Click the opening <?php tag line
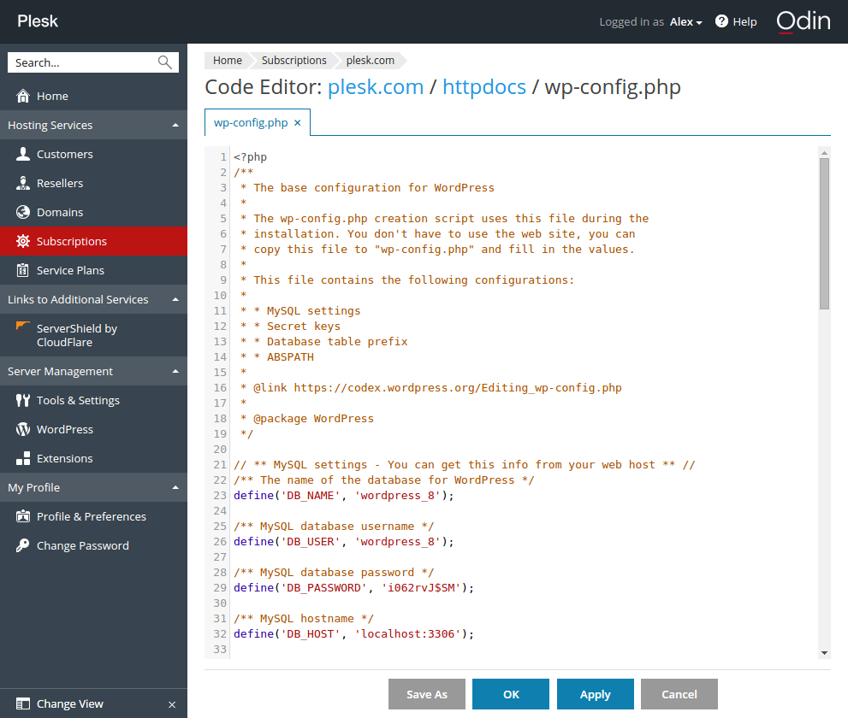 [251, 157]
